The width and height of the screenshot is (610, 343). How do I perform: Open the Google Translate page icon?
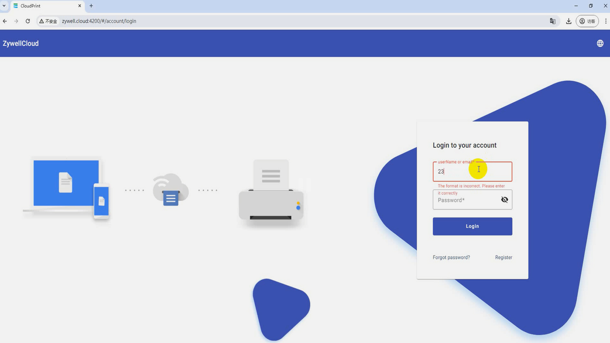(552, 21)
